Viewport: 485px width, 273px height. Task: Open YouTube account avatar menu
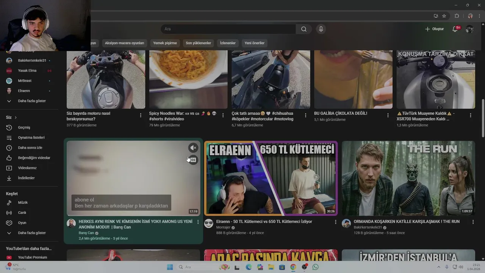(x=469, y=29)
